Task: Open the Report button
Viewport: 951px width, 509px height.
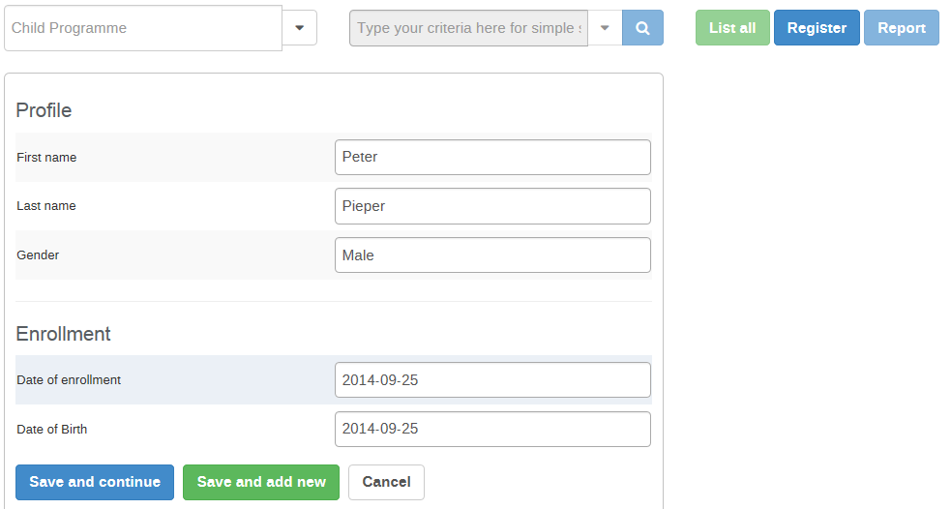Action: 902,28
